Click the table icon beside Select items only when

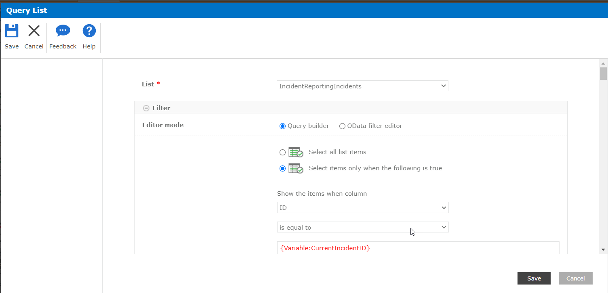[x=296, y=169]
